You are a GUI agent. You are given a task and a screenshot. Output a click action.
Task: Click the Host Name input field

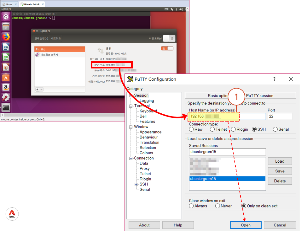[x=227, y=116]
